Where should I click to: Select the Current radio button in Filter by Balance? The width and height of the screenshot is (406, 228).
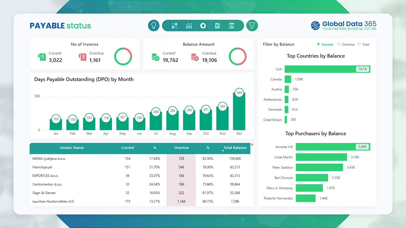click(x=319, y=45)
